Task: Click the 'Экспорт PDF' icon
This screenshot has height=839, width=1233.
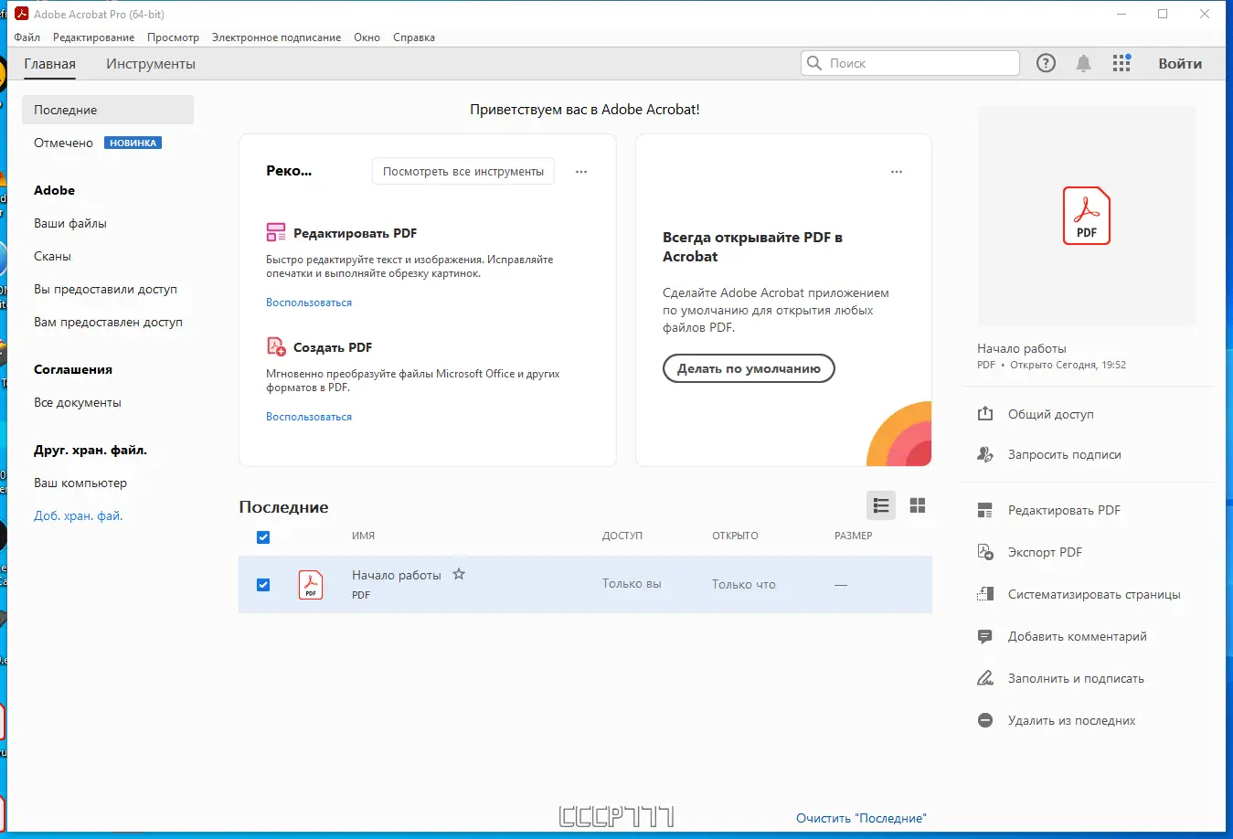Action: (985, 552)
